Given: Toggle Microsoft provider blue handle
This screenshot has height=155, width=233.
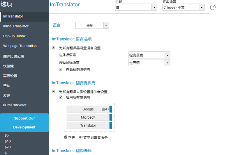Looking at the screenshot, I should [111, 117].
